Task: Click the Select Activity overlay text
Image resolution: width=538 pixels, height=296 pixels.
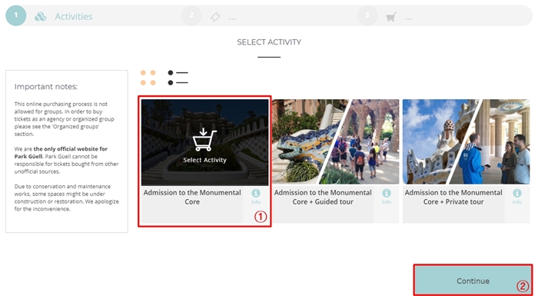Action: coord(204,160)
